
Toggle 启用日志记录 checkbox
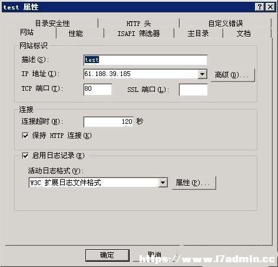[25, 156]
